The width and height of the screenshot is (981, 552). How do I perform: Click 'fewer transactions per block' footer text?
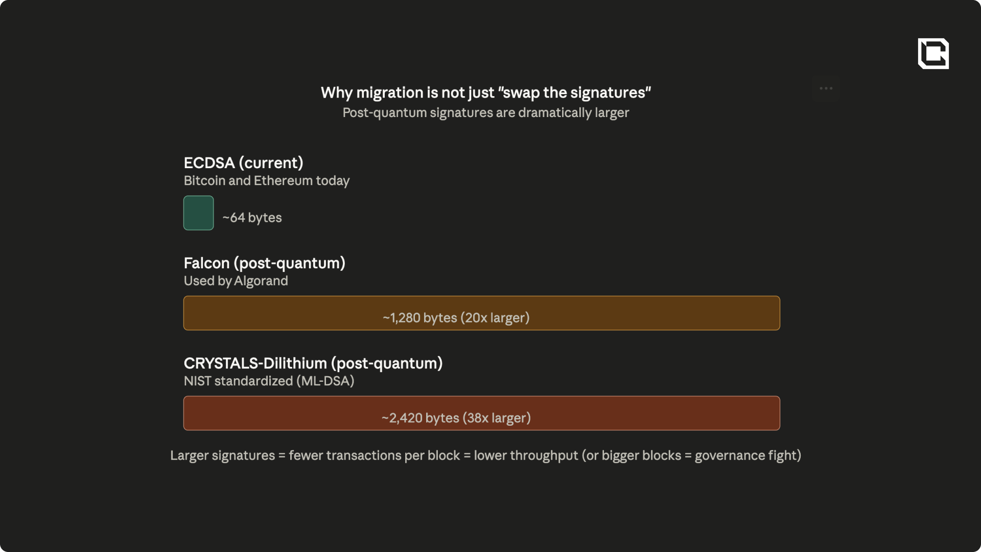(374, 455)
